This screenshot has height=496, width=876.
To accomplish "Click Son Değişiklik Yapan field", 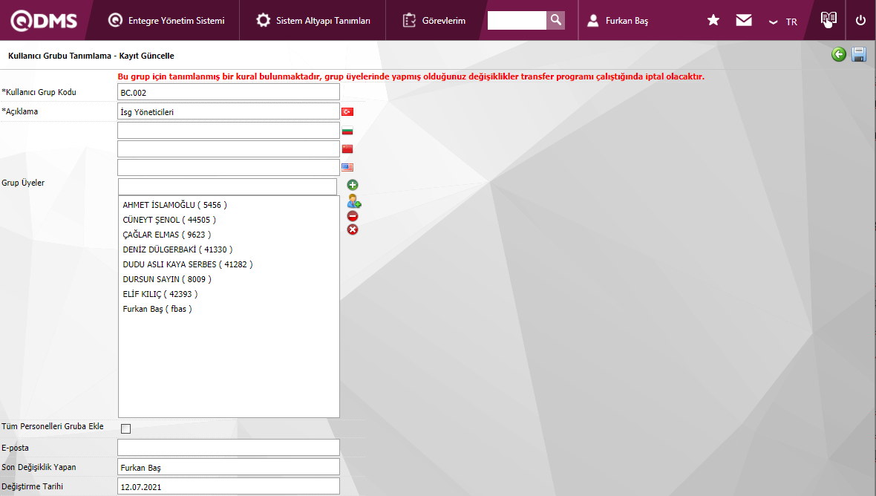I will point(229,467).
